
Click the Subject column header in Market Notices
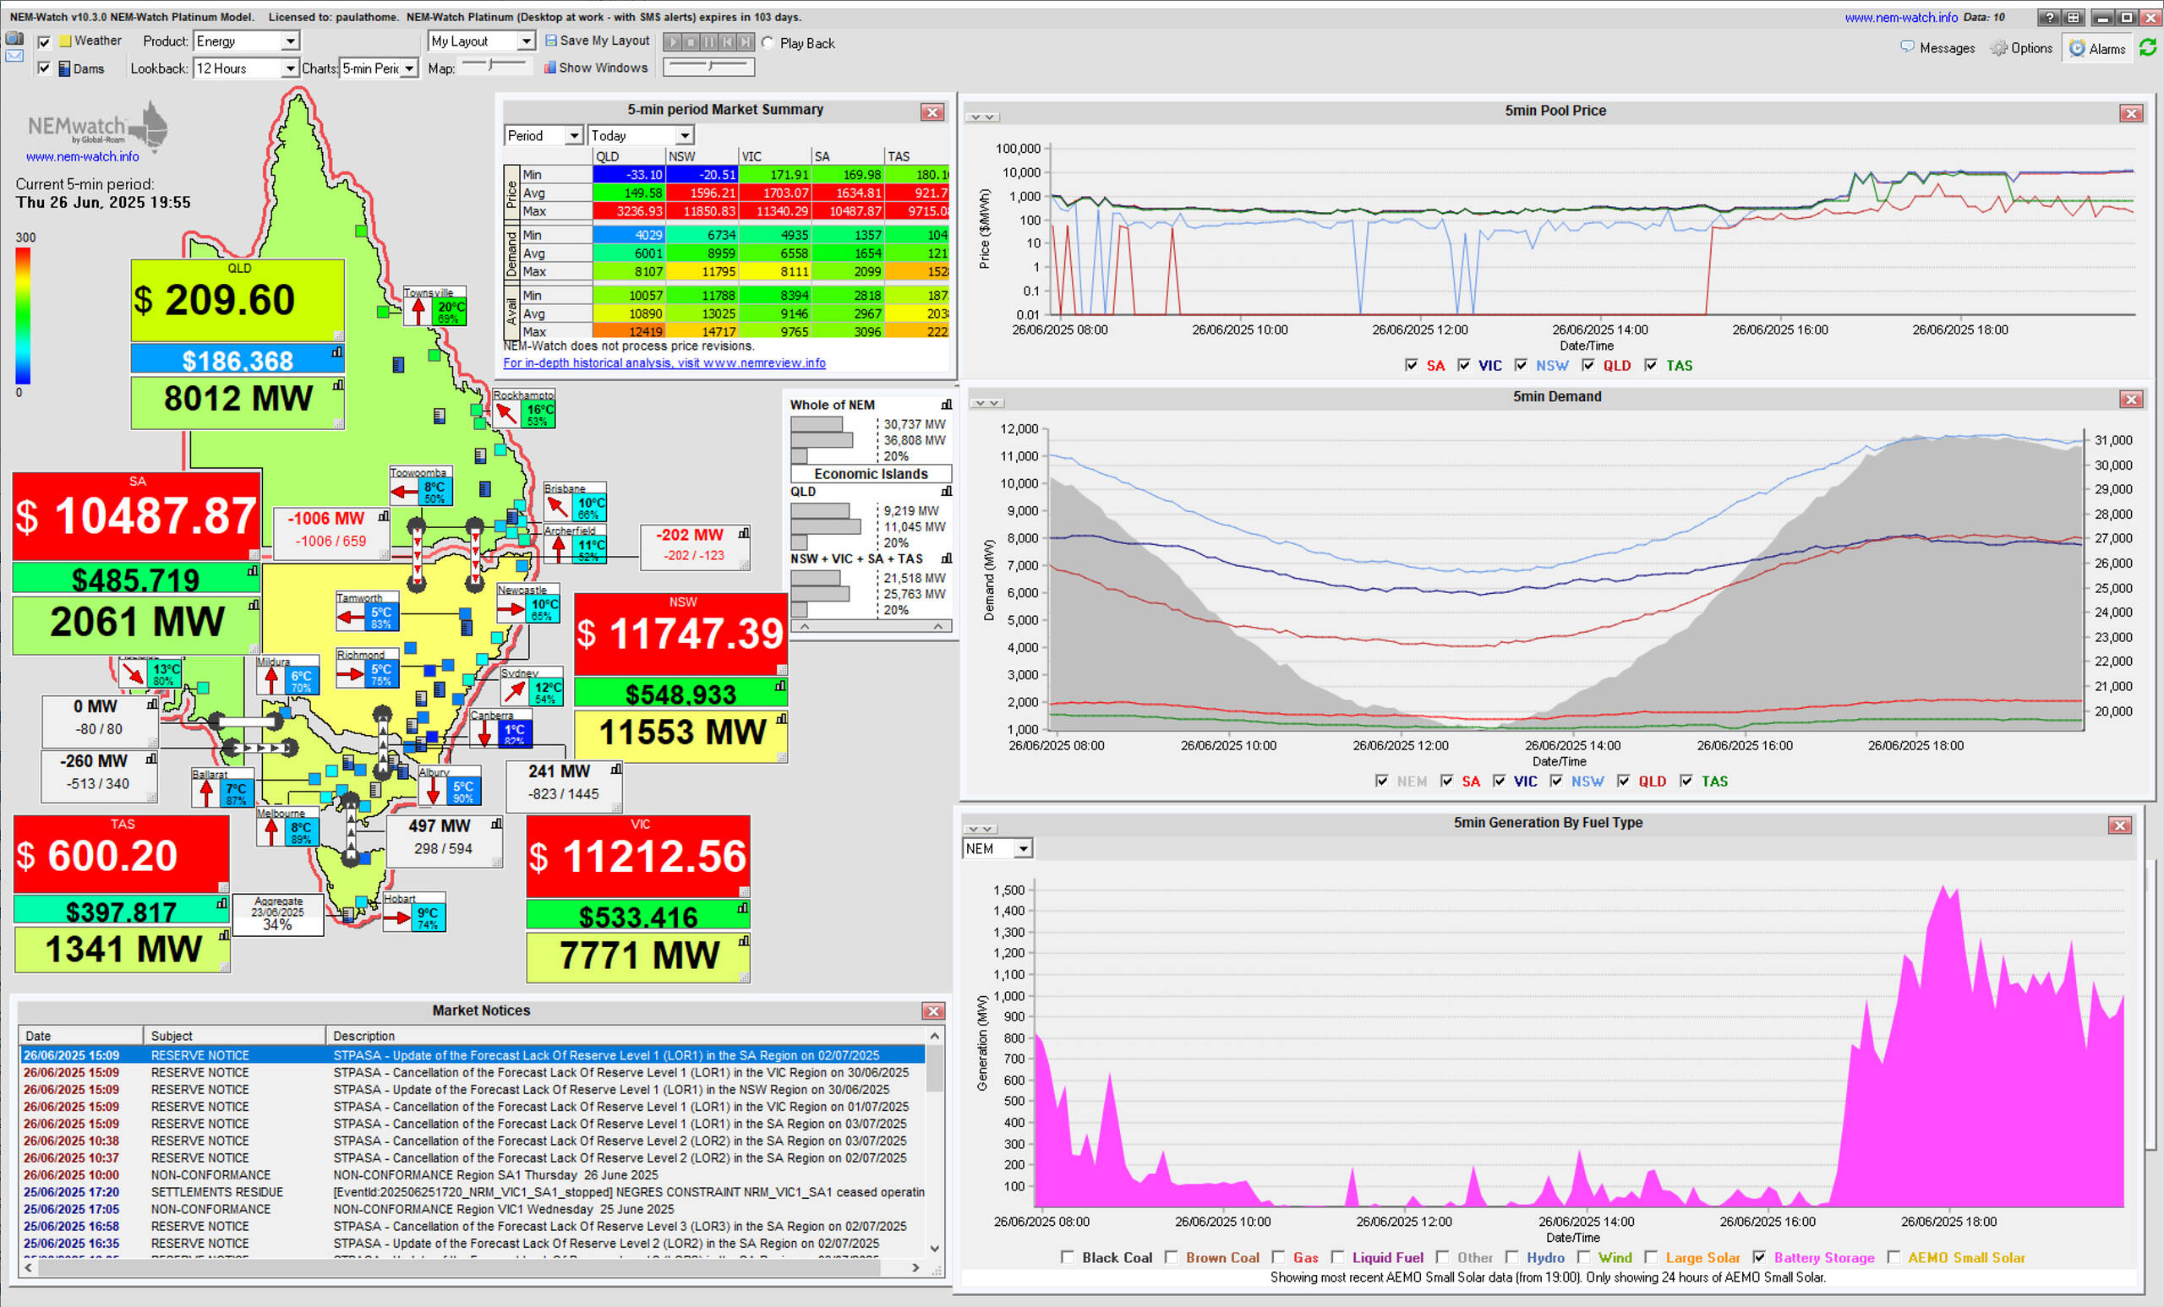click(x=234, y=1036)
